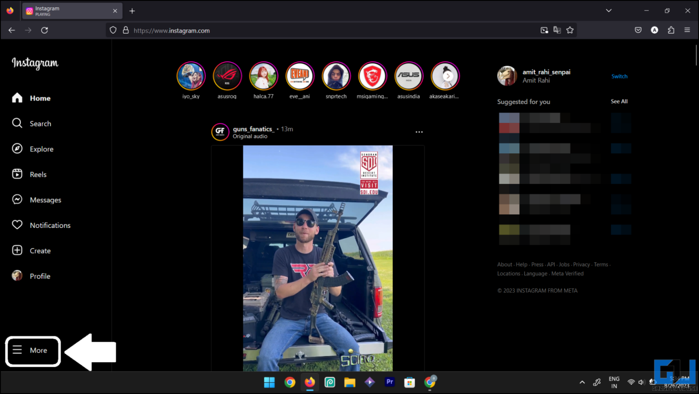Open the Home feed icon
This screenshot has width=699, height=394.
[x=17, y=98]
